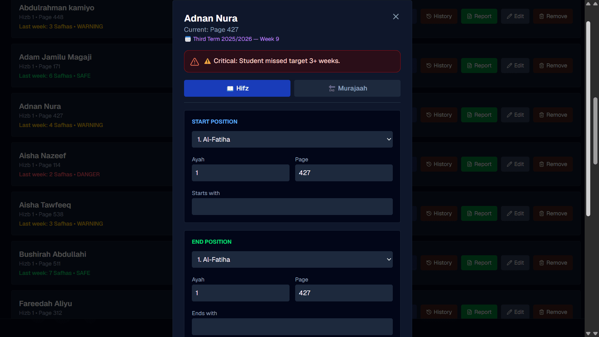
Task: Open Report for Abdulrahman kamiyo
Action: point(479,16)
